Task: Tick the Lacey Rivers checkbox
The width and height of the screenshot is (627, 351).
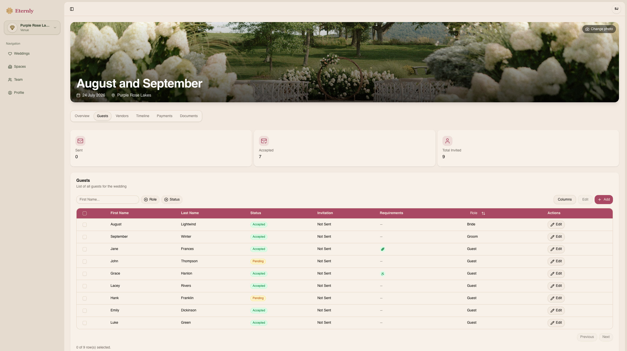Action: [x=85, y=286]
